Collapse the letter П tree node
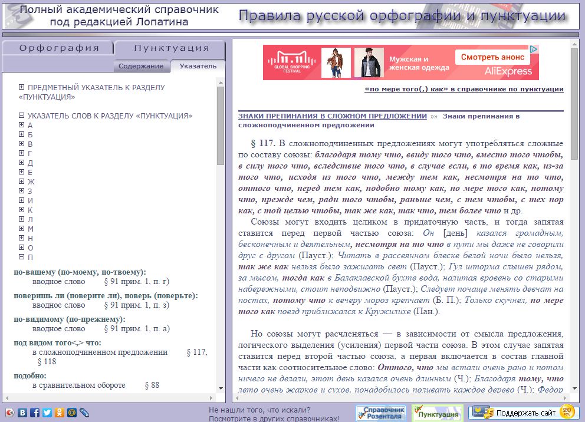The height and width of the screenshot is (422, 585). pos(22,257)
